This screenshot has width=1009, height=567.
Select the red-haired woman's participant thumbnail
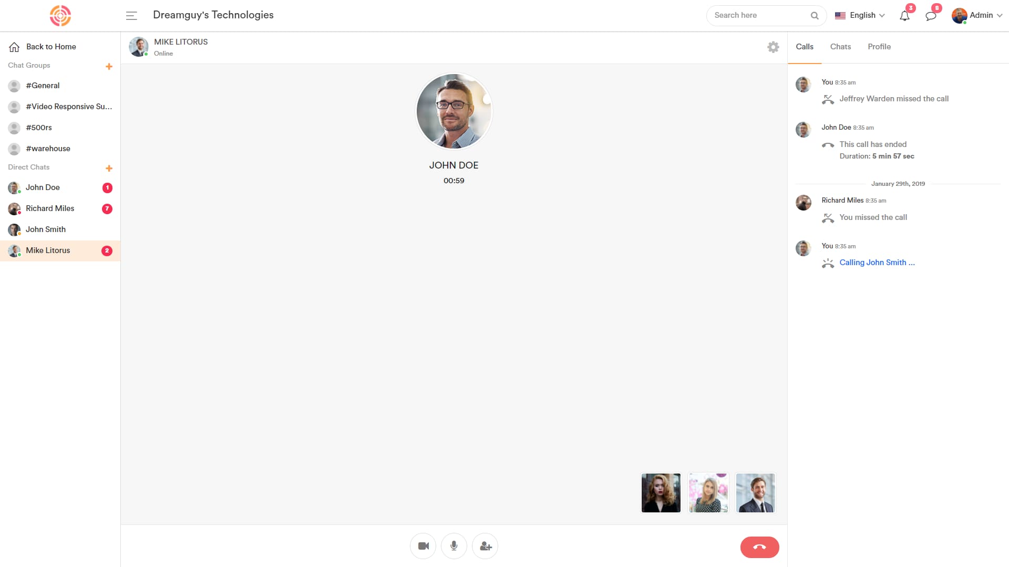(661, 492)
